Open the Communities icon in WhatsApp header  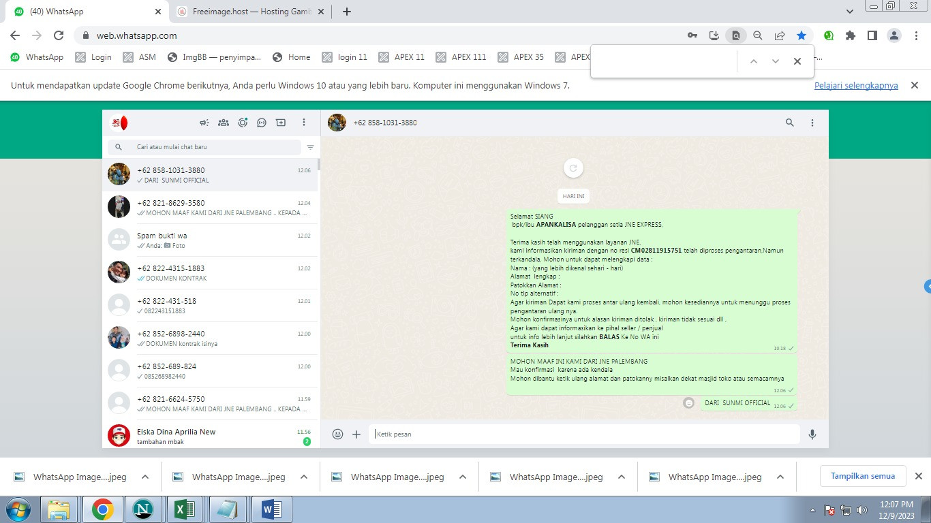pos(223,123)
